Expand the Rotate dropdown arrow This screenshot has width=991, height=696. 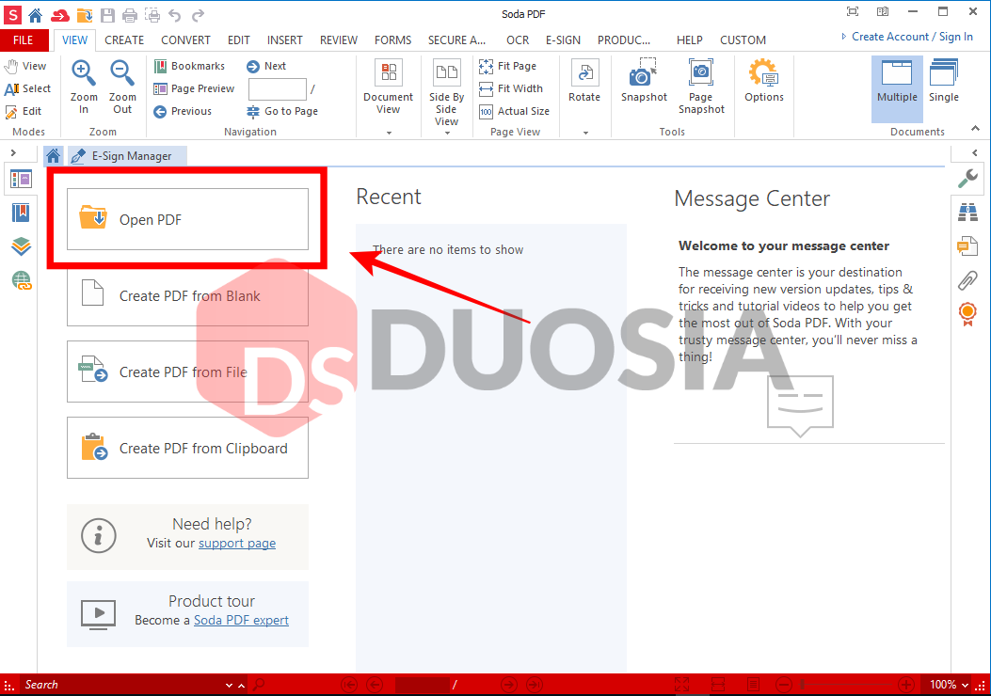click(x=585, y=133)
